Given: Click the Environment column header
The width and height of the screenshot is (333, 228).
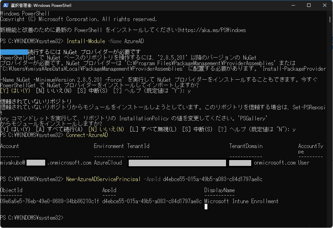Looking at the screenshot, I should tap(109, 146).
